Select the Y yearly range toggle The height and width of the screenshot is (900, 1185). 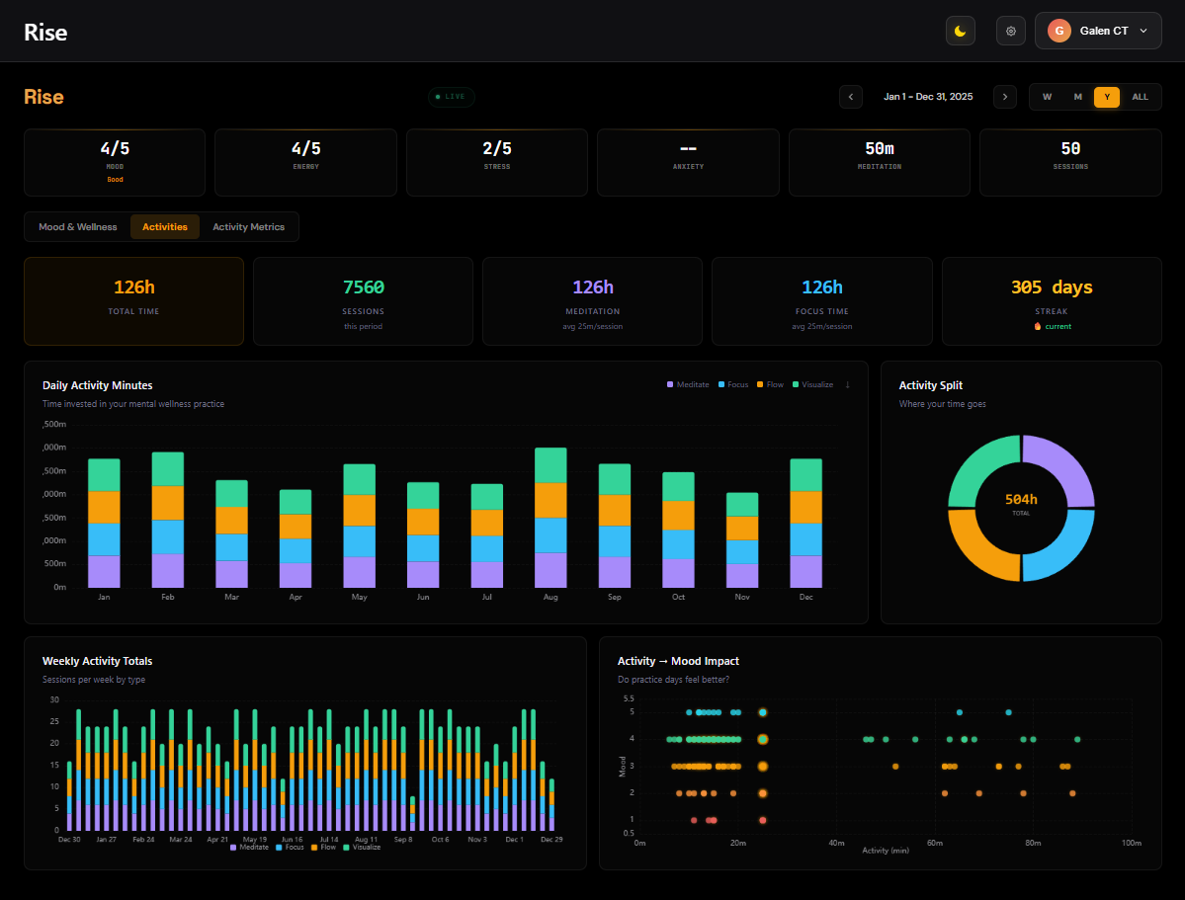[x=1106, y=97]
